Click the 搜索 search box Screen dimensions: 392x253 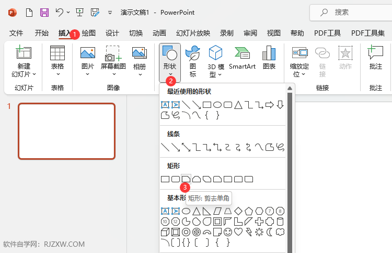click(351, 12)
